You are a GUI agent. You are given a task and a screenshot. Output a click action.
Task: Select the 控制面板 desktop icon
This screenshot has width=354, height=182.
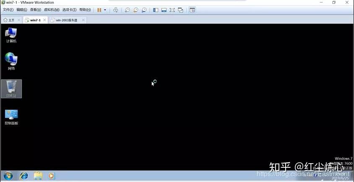[11, 117]
